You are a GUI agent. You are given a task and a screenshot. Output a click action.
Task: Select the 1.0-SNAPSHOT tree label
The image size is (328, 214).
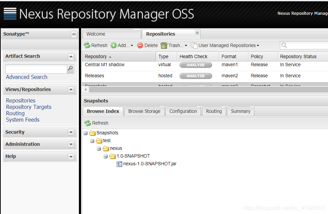[x=133, y=156]
